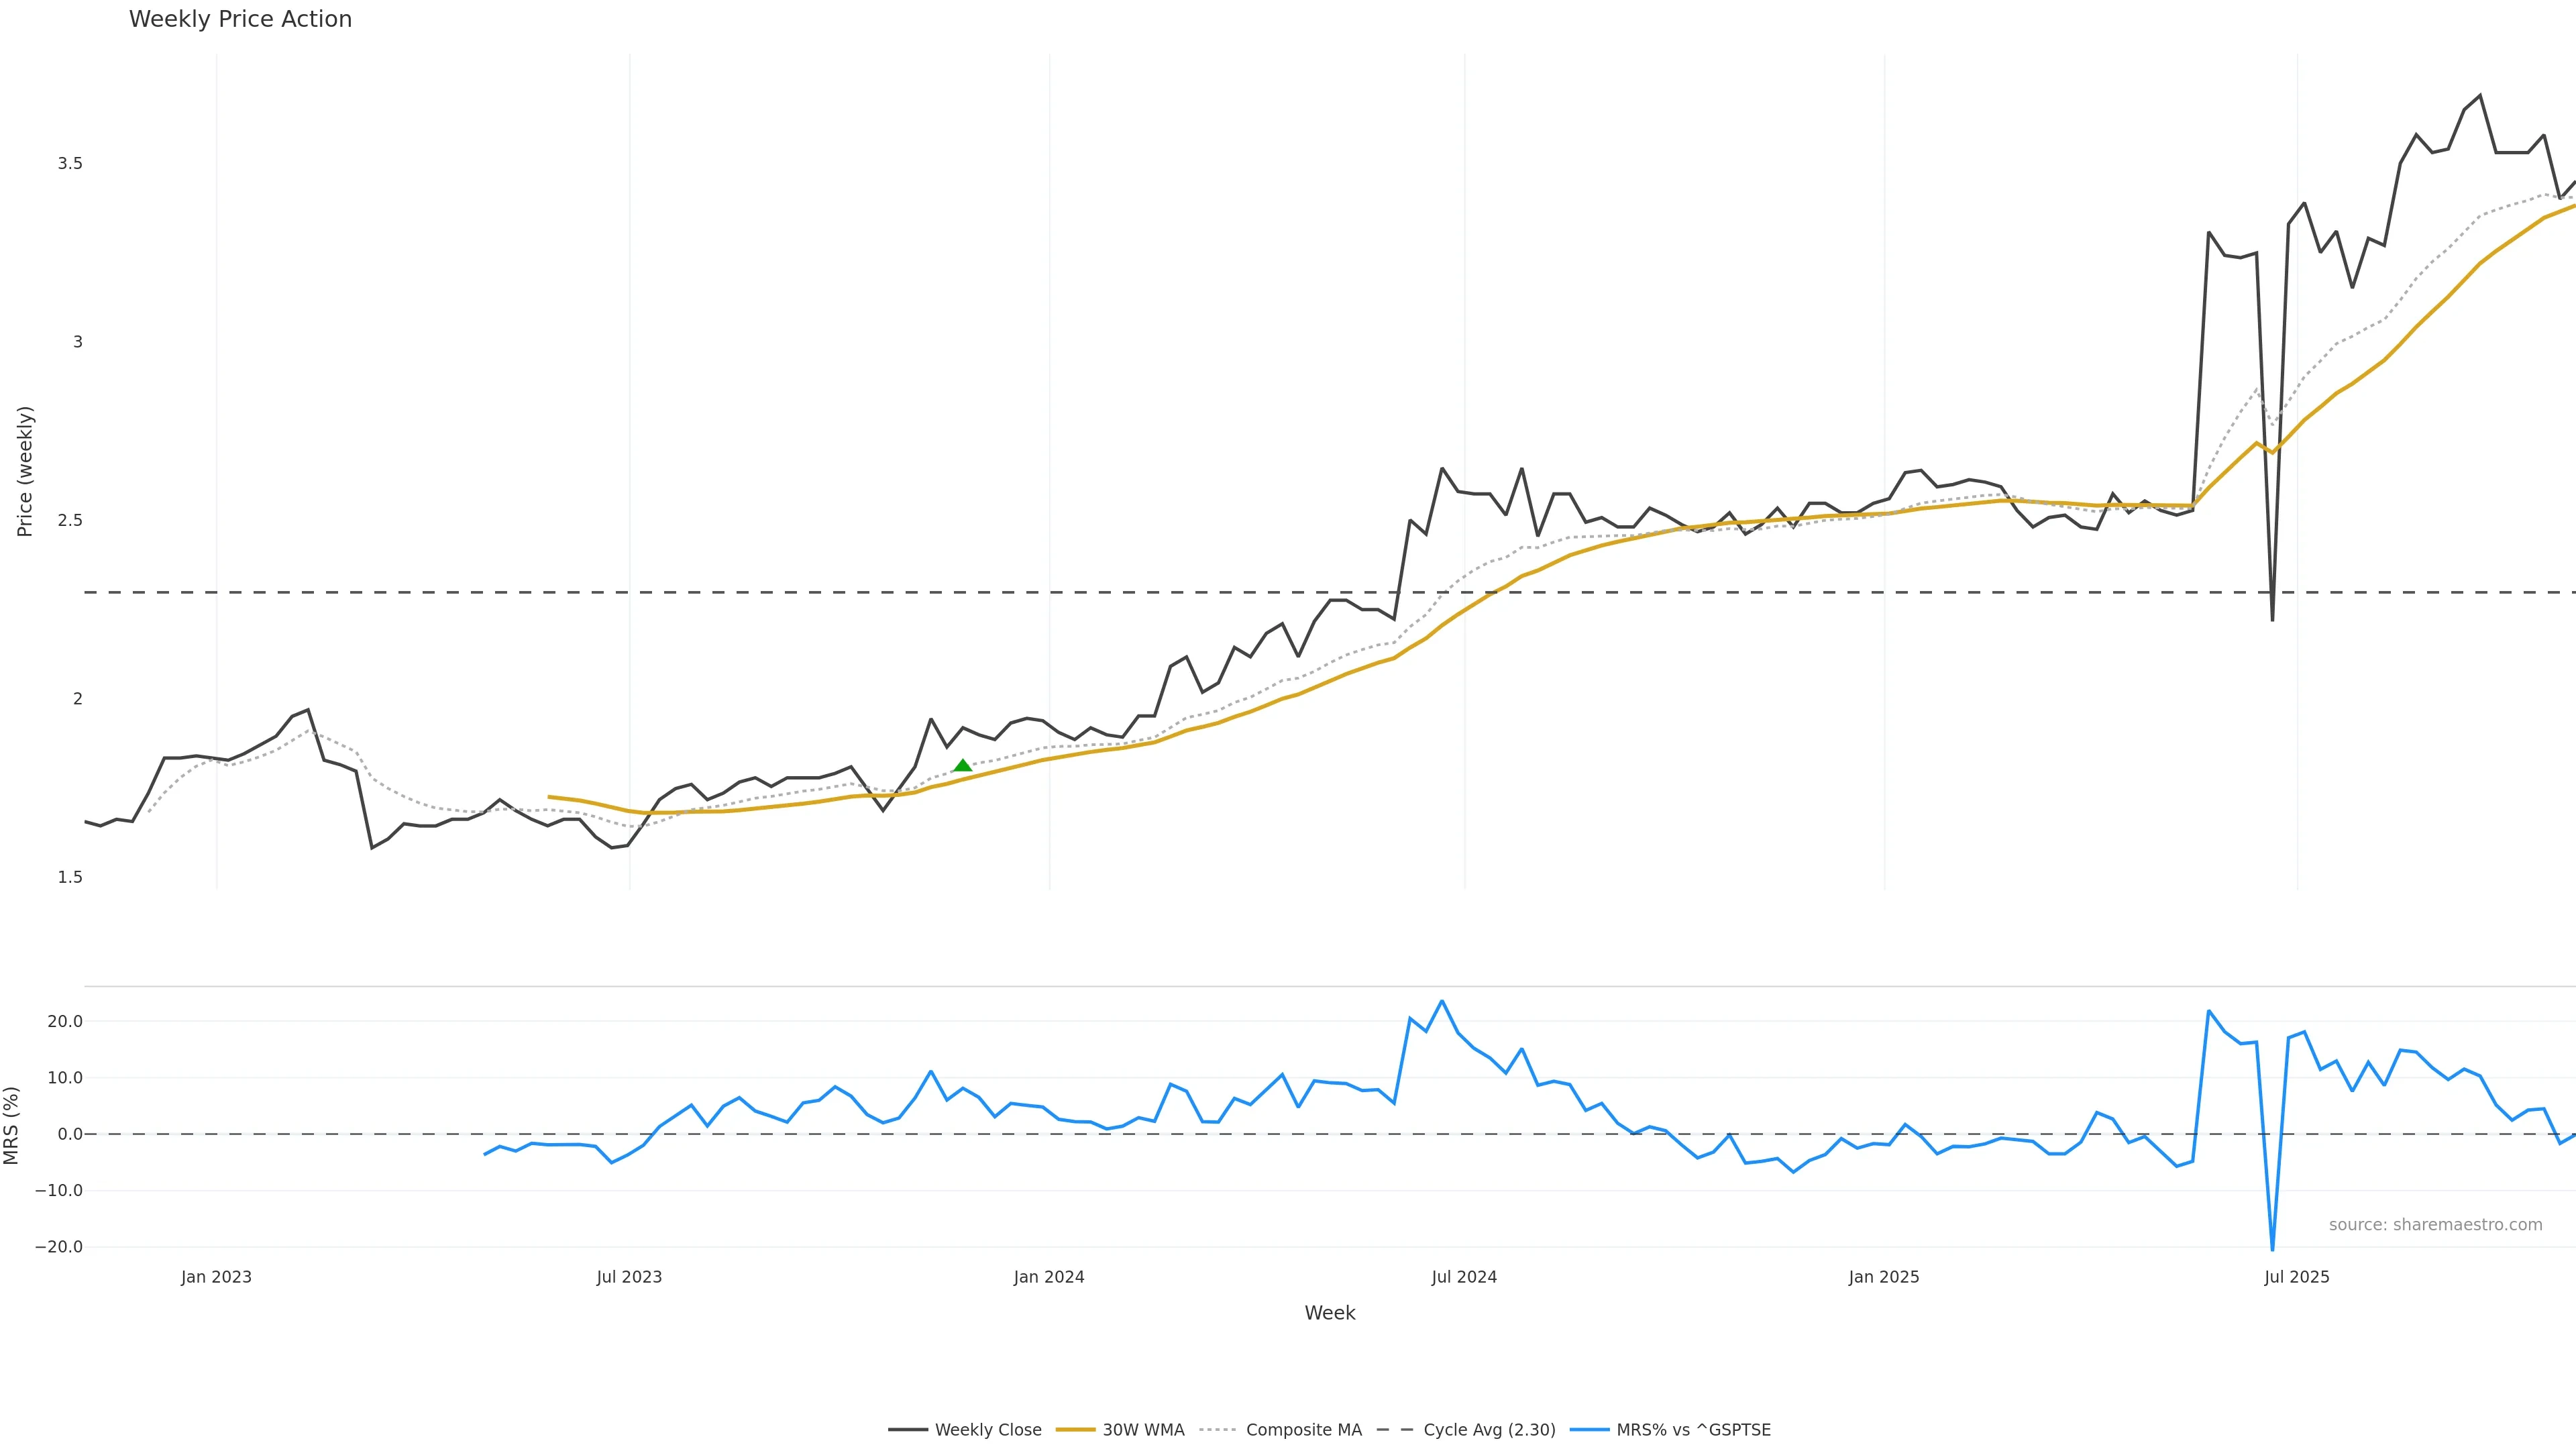The image size is (2576, 1449).
Task: Toggle Composite MA legend text
Action: [1303, 1430]
